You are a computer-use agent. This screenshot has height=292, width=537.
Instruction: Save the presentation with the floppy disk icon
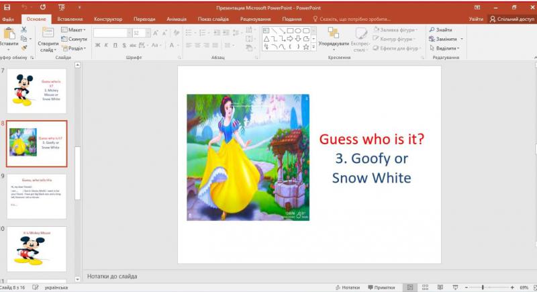[7, 7]
